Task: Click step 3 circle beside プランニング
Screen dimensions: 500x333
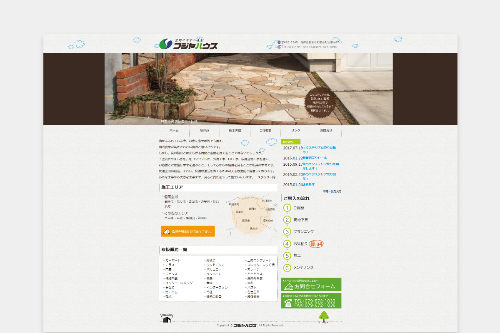Action: click(287, 232)
